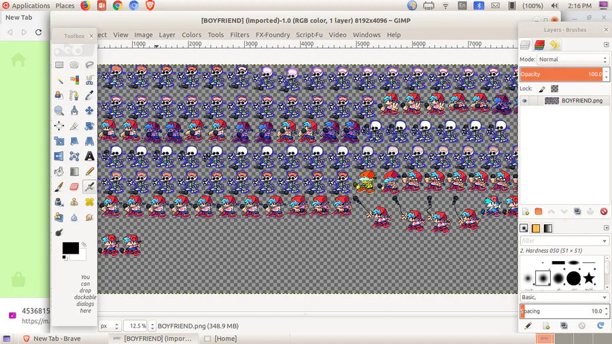The image size is (612, 344).
Task: Select the Blur/Sharpen droplet tool
Action: (74, 217)
